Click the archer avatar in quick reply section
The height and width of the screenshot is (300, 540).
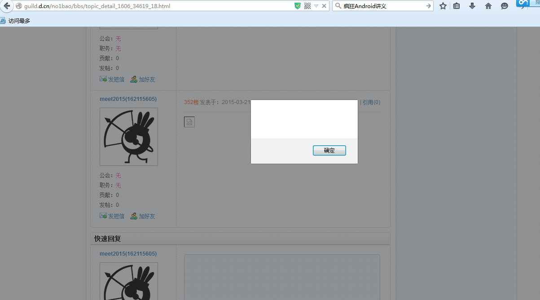point(129,281)
